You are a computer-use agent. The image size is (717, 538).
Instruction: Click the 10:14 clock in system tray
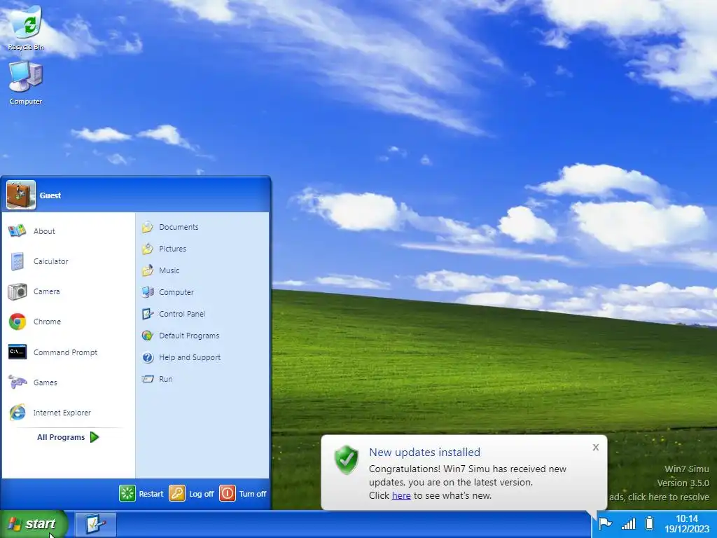pos(687,519)
